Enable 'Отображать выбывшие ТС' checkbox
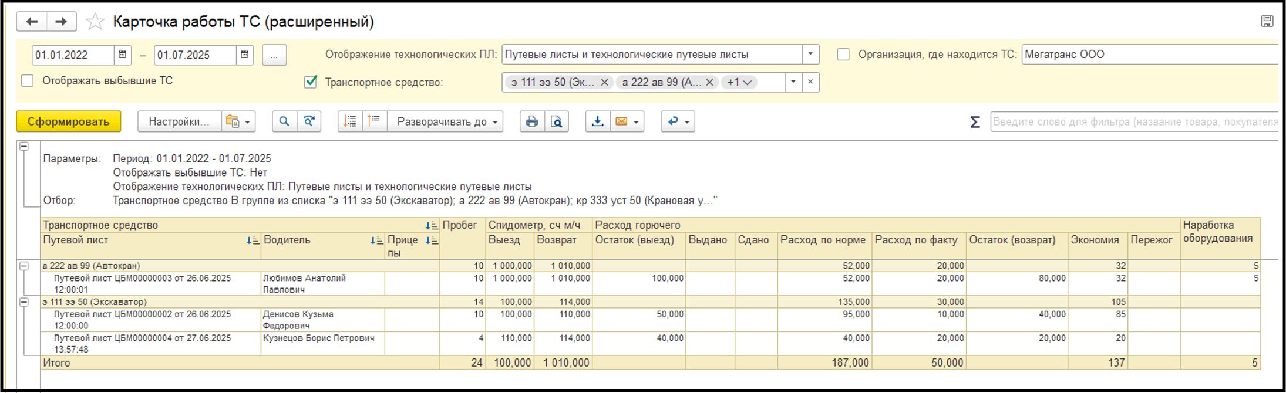The image size is (1286, 393). [x=28, y=81]
